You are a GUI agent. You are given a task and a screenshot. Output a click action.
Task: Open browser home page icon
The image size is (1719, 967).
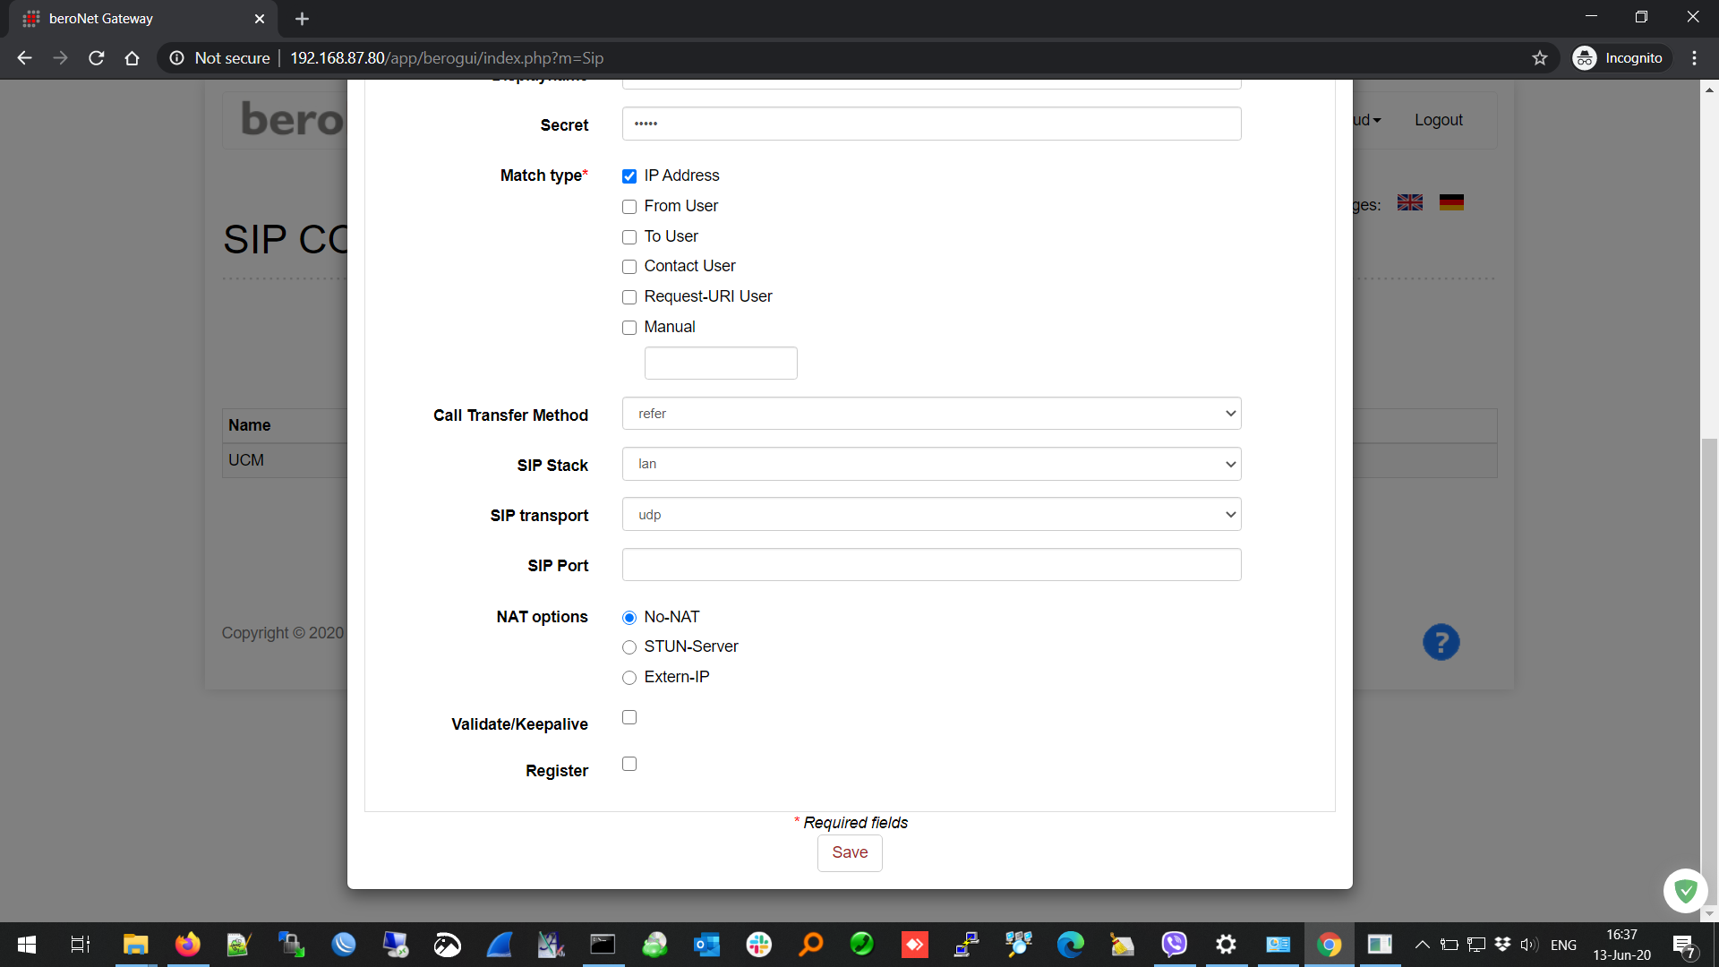point(133,58)
